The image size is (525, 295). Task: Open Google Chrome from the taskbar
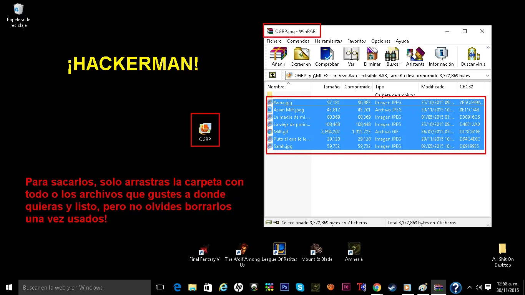[377, 287]
